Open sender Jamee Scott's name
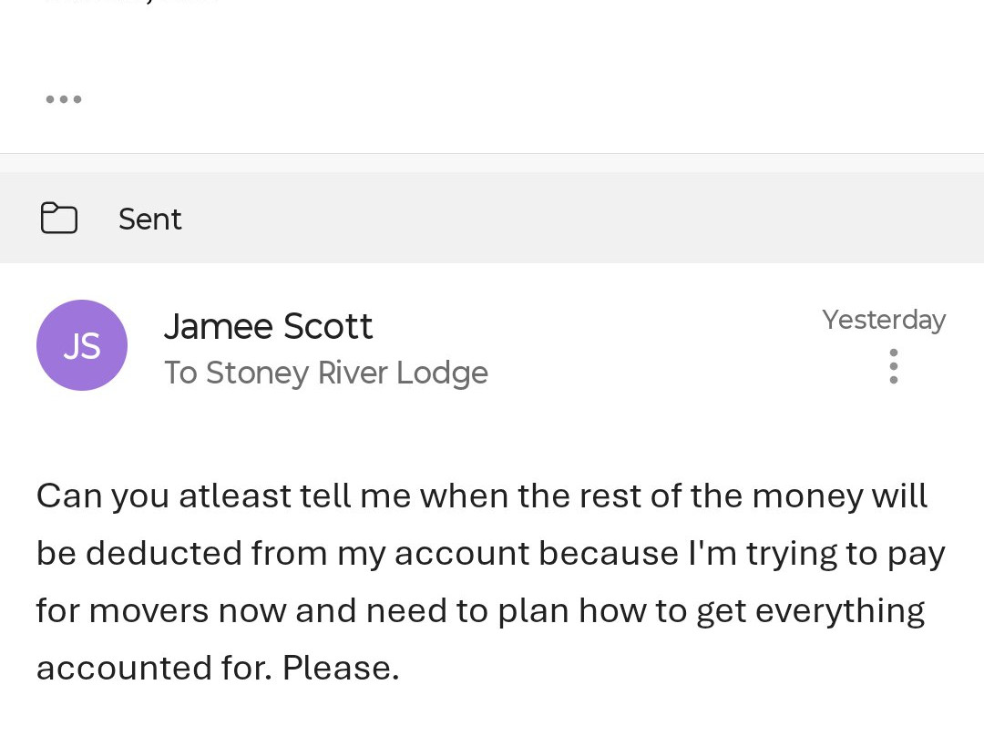The image size is (984, 736). (x=268, y=327)
